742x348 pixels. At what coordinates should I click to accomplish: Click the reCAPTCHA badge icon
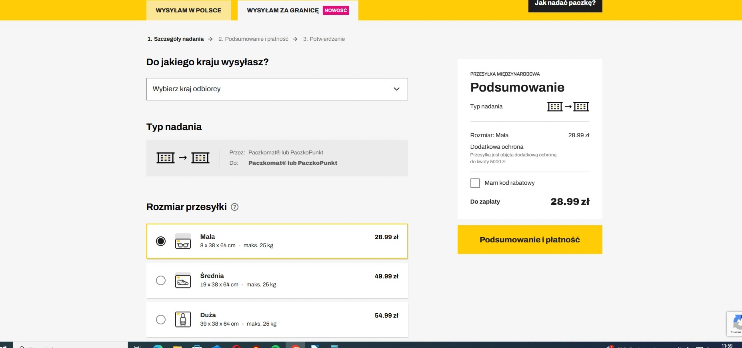click(x=735, y=324)
